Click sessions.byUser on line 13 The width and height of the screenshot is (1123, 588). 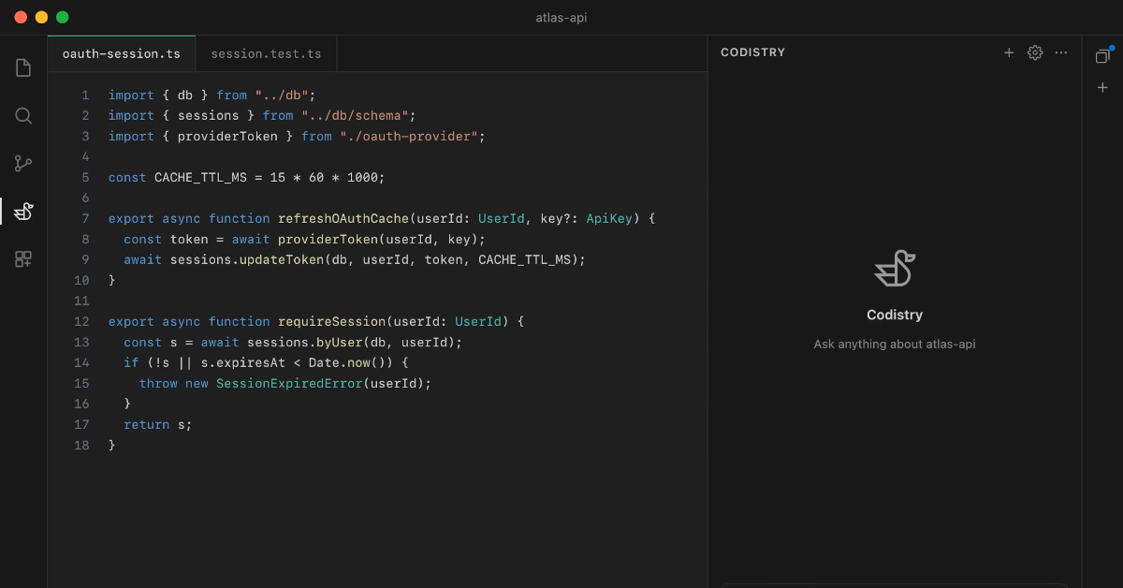(x=305, y=342)
